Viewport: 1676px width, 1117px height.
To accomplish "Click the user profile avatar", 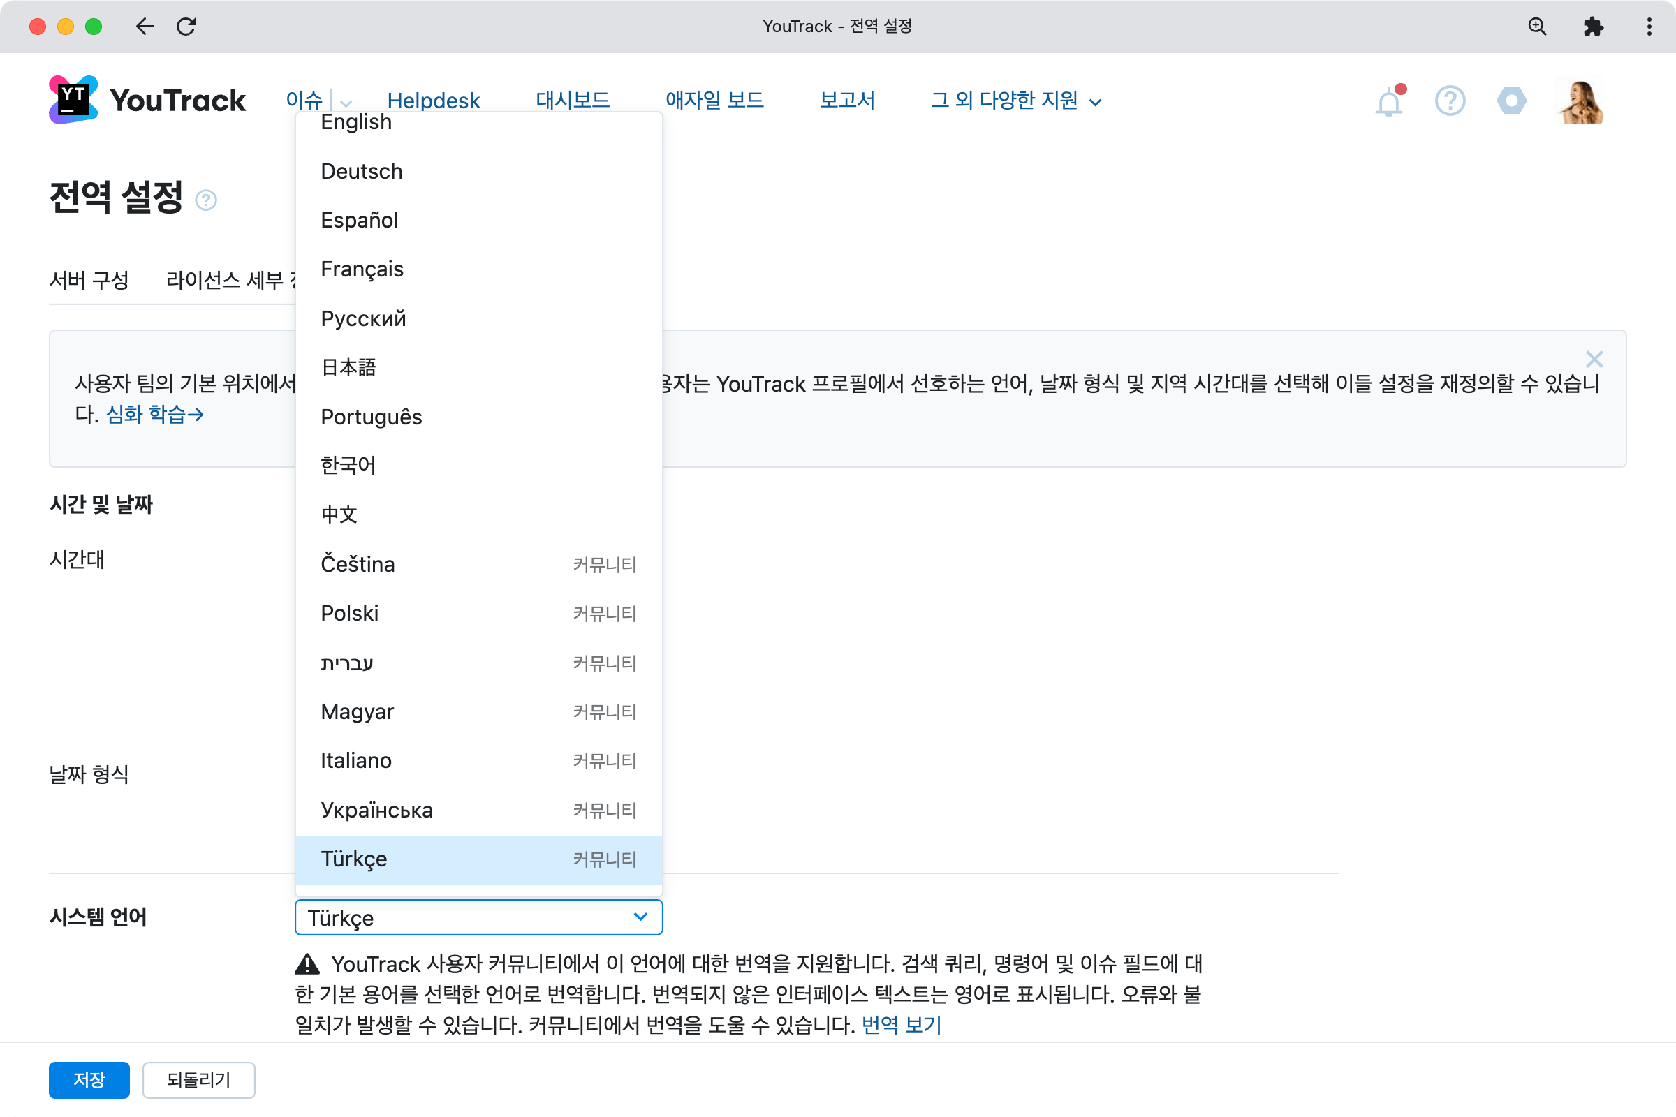I will click(1580, 101).
